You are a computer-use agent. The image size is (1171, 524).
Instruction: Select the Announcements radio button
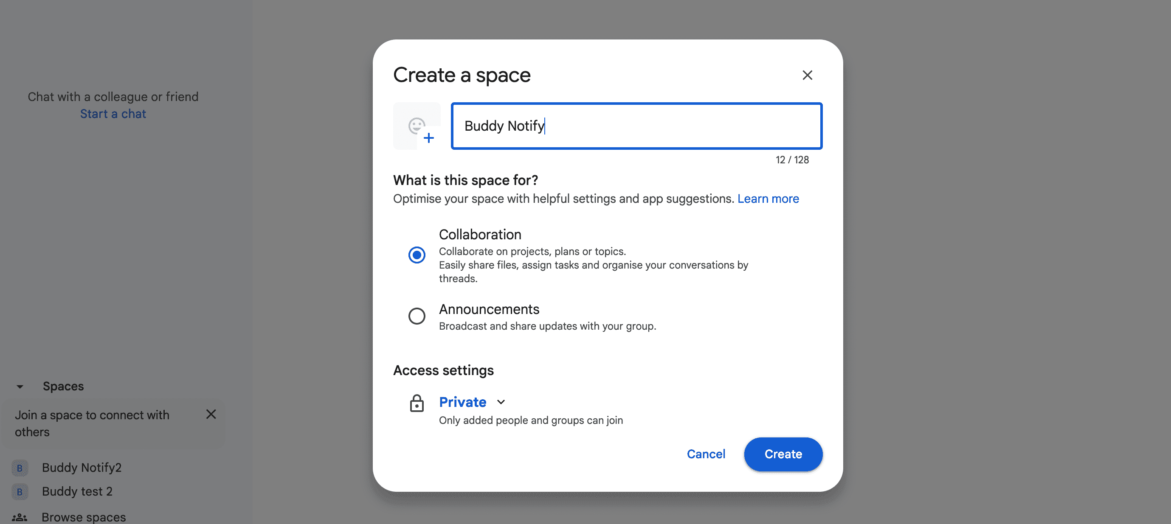click(x=417, y=315)
